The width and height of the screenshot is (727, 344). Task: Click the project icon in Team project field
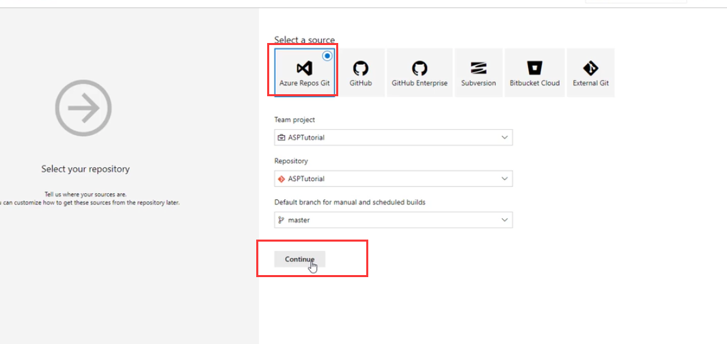(281, 137)
